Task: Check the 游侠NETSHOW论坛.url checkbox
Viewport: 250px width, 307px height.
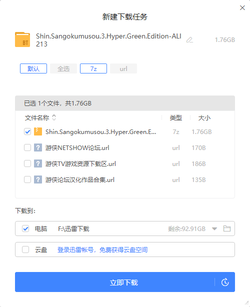Action: [27, 147]
